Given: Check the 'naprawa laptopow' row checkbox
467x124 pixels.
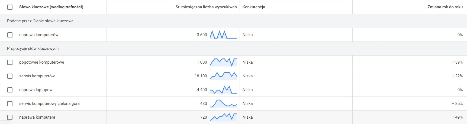Looking at the screenshot, I should click(x=10, y=90).
